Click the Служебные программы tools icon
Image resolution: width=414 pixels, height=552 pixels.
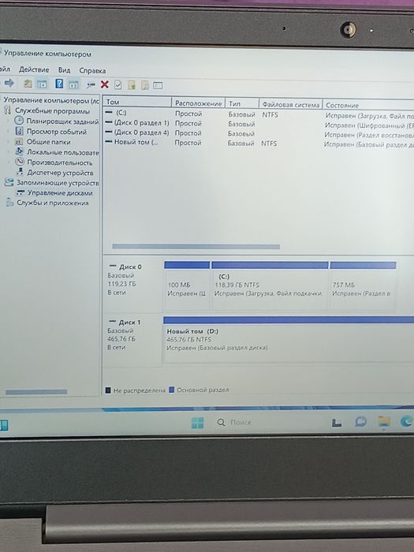[x=7, y=110]
